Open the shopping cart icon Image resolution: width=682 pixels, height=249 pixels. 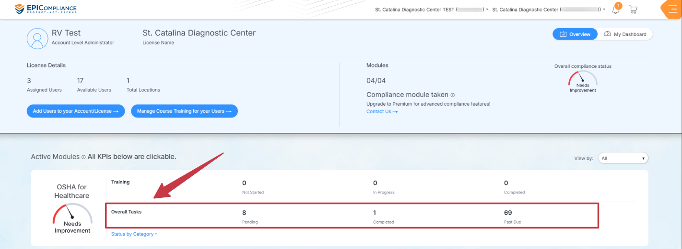pyautogui.click(x=633, y=10)
